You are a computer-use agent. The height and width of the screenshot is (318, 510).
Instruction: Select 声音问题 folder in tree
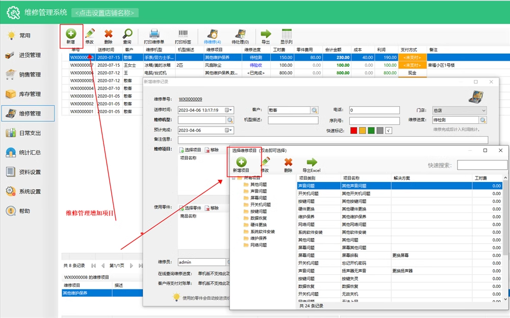[x=256, y=191]
